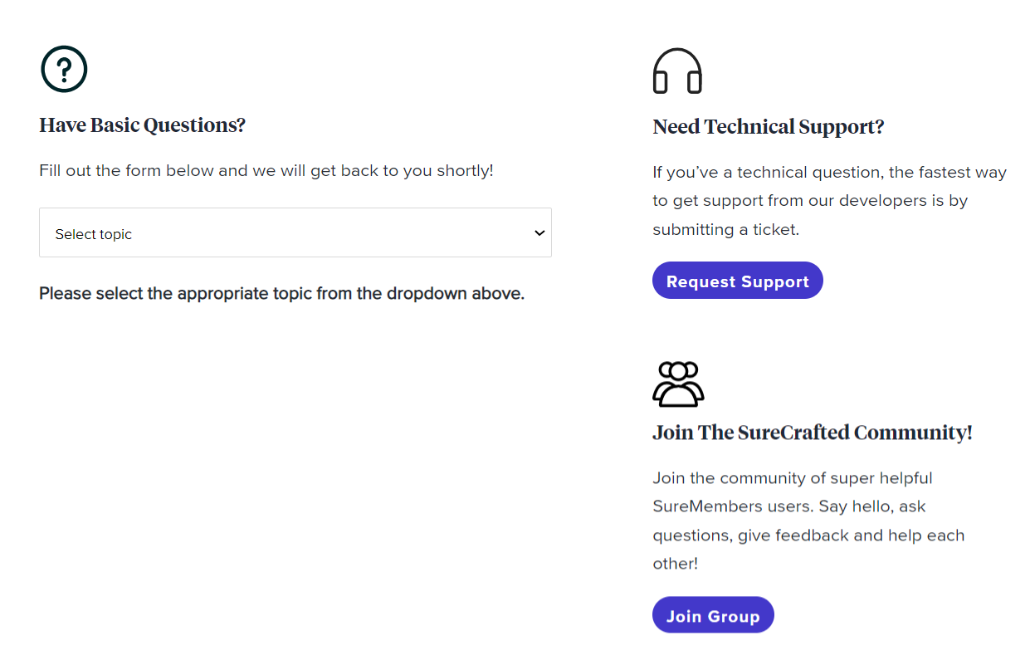The width and height of the screenshot is (1030, 665).
Task: Click the dropdown chevron arrow
Action: click(x=539, y=233)
